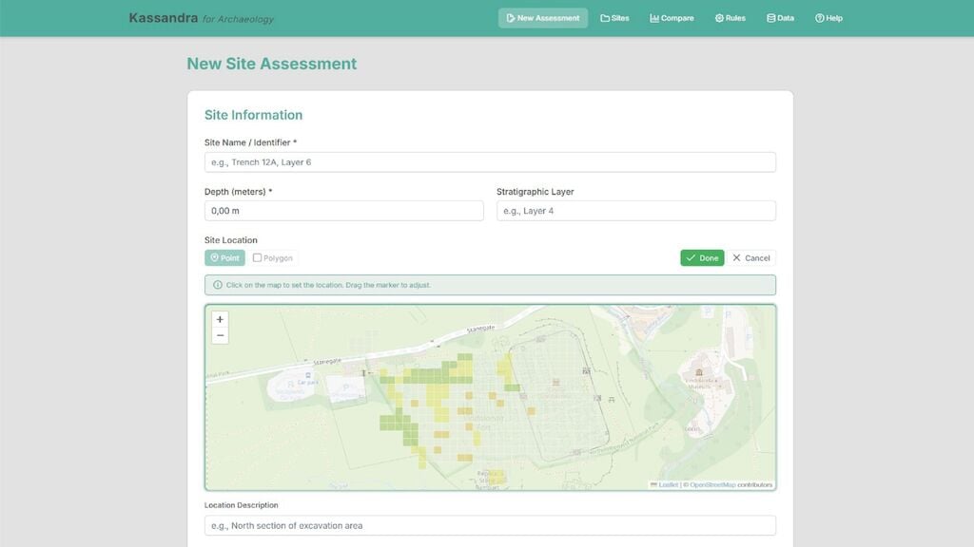Click the map pin icon on Point button

pos(214,257)
